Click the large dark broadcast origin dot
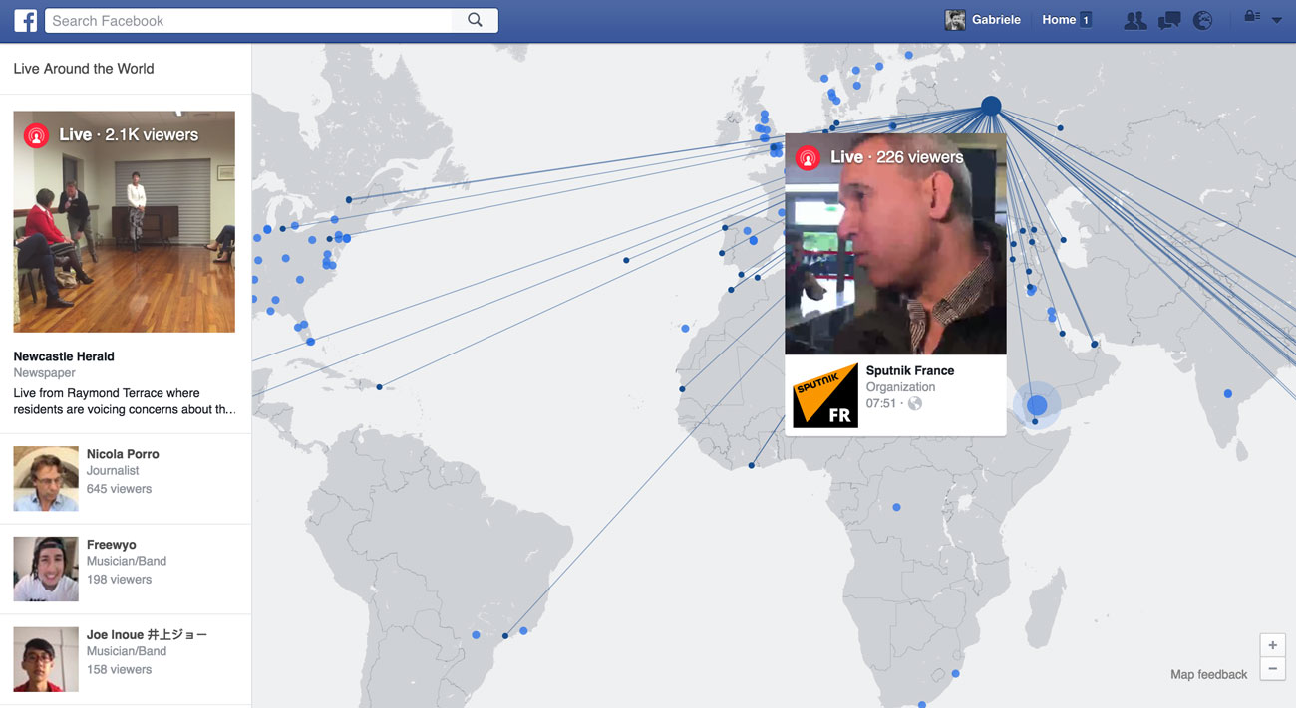The height and width of the screenshot is (708, 1296). click(x=991, y=106)
